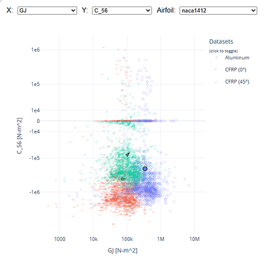Click the '10M' x-axis tick label

[x=194, y=239]
